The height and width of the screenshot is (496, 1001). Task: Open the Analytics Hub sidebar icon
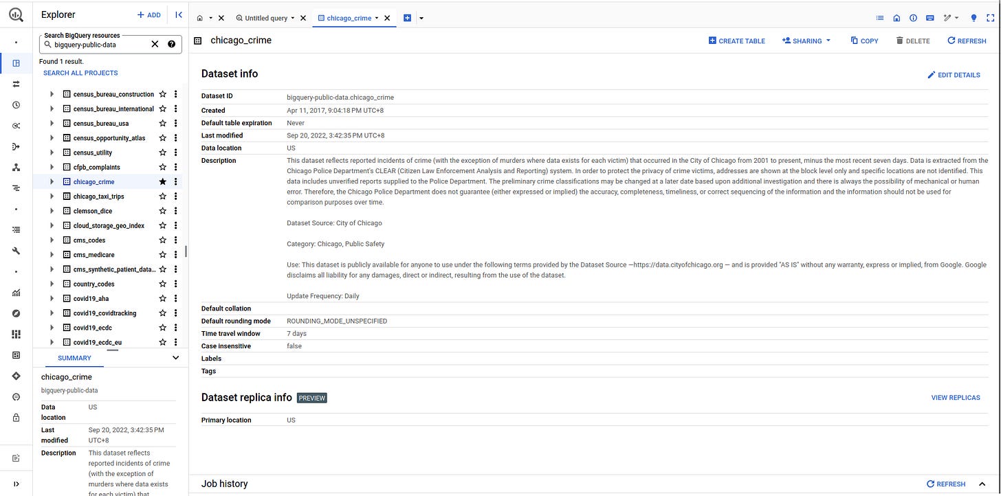[16, 126]
